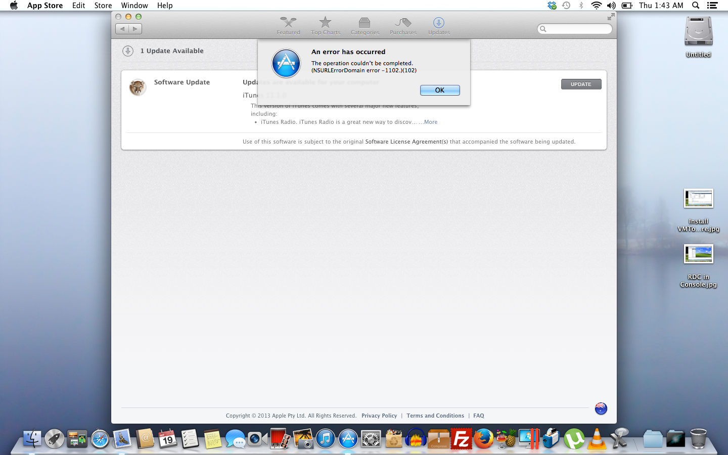Open the Terms and Conditions link
Viewport: 728px width, 455px height.
tap(435, 416)
